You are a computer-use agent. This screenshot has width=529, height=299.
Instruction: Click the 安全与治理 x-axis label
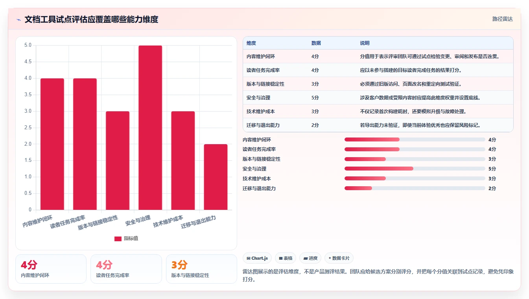138,220
